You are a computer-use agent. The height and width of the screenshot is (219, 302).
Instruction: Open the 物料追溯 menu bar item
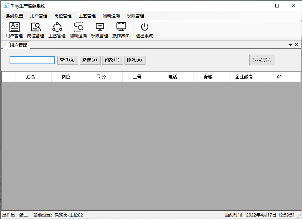click(x=111, y=16)
